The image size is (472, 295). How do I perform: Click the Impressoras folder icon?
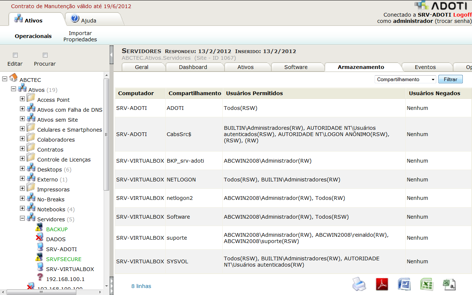click(x=31, y=188)
